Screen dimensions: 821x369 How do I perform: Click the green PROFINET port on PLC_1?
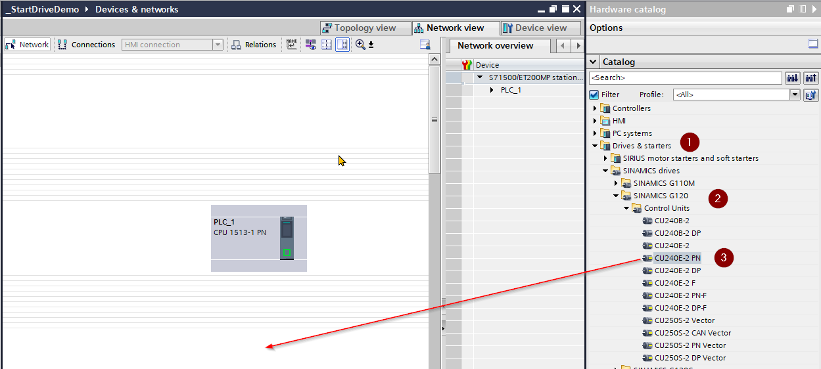point(287,252)
